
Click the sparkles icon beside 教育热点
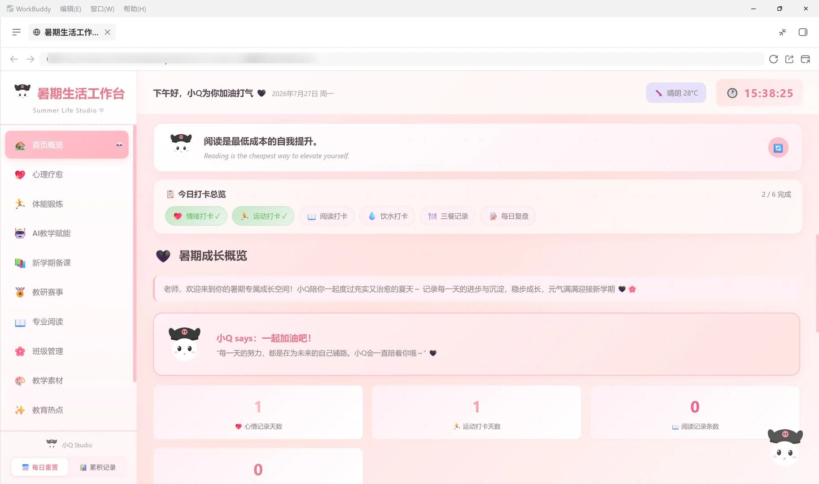click(x=20, y=410)
